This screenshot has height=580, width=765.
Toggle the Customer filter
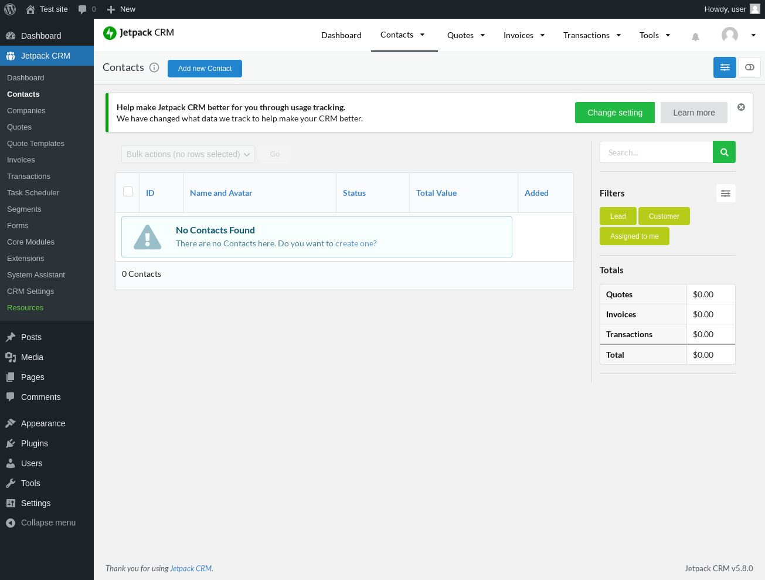click(x=664, y=216)
